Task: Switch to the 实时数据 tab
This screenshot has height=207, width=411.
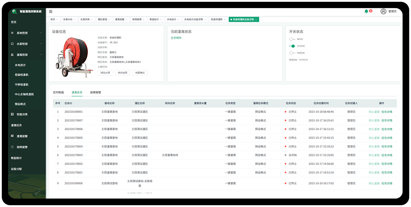Action: click(58, 92)
